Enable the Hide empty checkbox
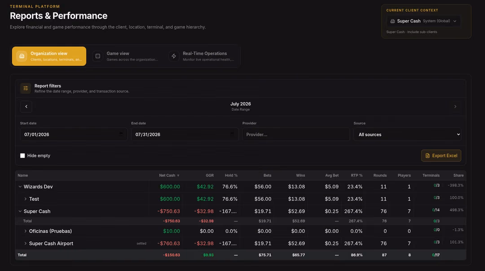The width and height of the screenshot is (485, 271). click(x=22, y=155)
